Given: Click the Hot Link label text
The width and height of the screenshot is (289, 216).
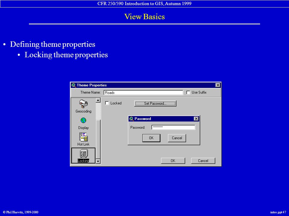Looking at the screenshot, I should [x=83, y=144].
